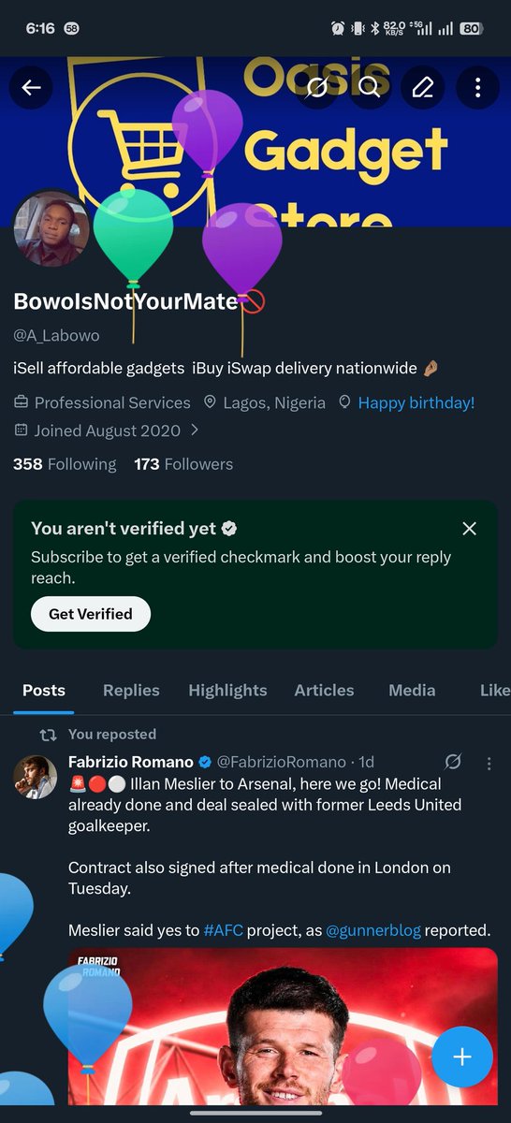The image size is (511, 1123).
Task: Dismiss the verification banner with X
Action: click(470, 529)
